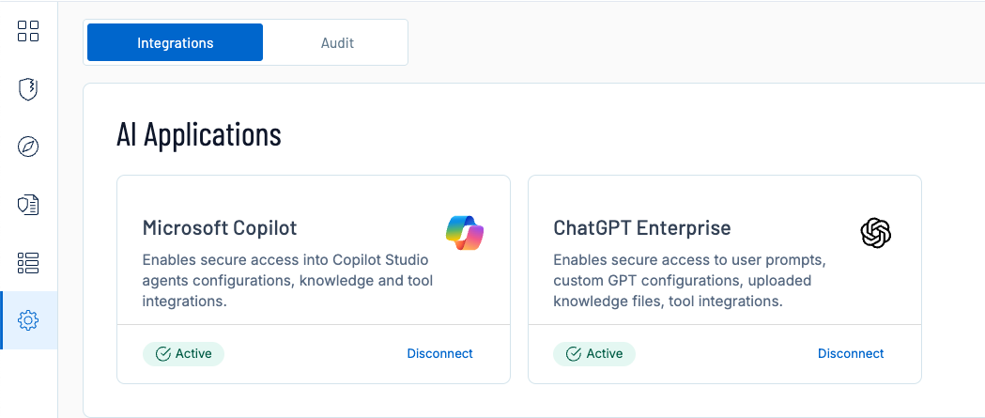Open the dashboard grid icon in sidebar
This screenshot has height=418, width=985.
click(28, 31)
